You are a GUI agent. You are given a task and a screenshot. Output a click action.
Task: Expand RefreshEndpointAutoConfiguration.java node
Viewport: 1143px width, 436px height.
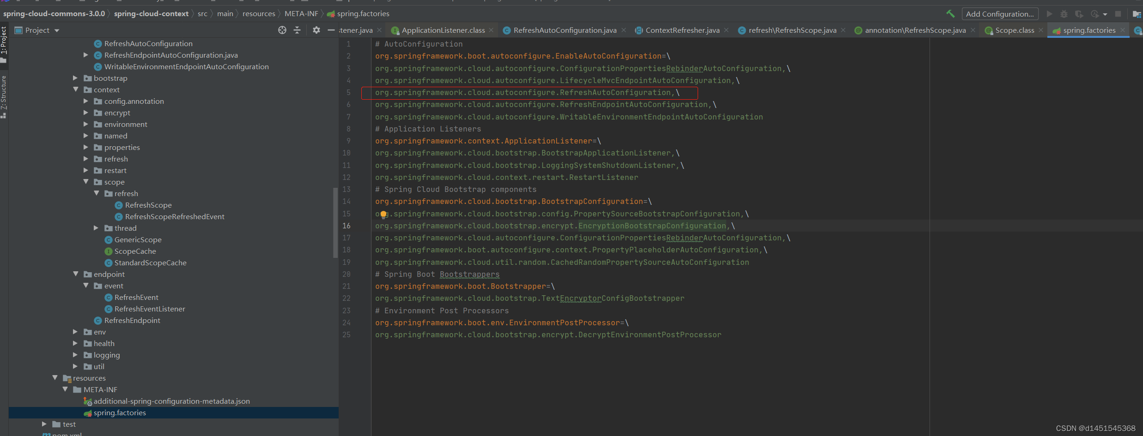85,55
